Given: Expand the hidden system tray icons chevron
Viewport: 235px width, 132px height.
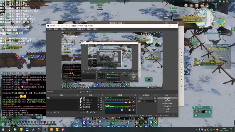Looking at the screenshot, I should click(196, 130).
